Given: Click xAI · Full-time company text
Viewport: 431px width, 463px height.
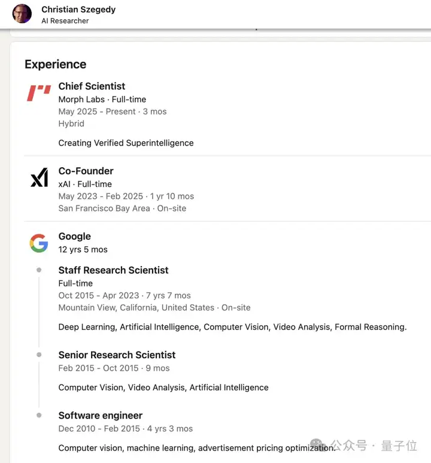Looking at the screenshot, I should 85,184.
